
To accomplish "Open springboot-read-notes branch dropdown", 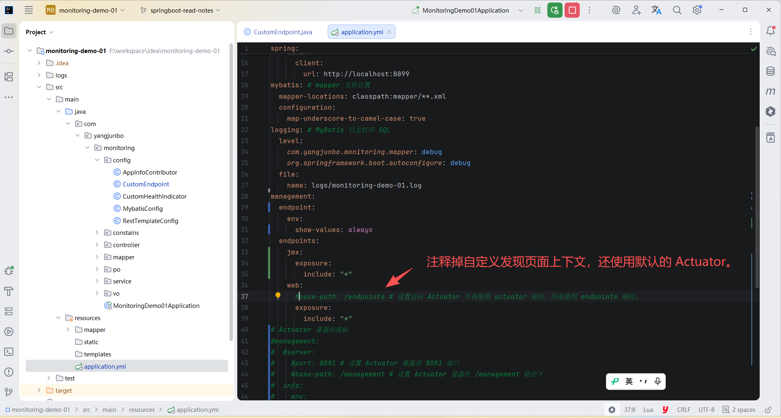I will tap(180, 10).
